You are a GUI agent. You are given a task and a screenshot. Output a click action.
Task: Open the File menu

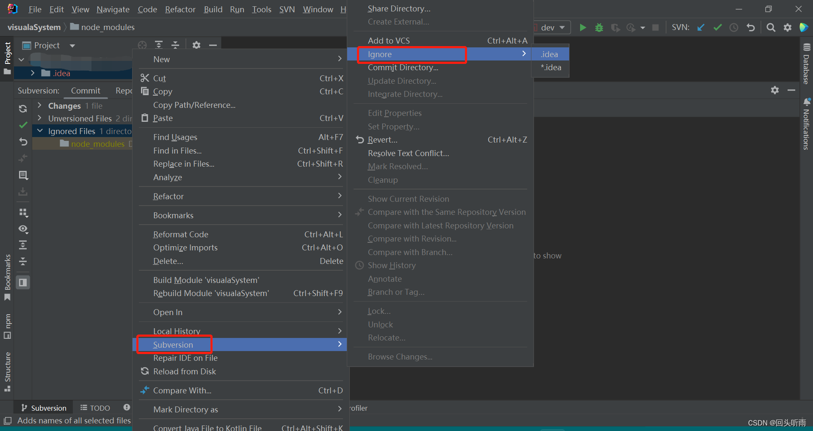pos(35,9)
